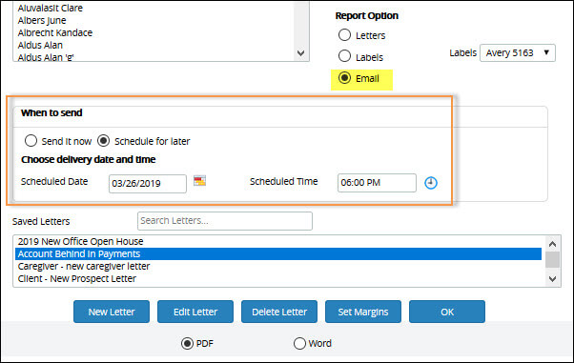Click the Scheduled Date field 03/26/2019
The height and width of the screenshot is (363, 574).
pos(148,183)
